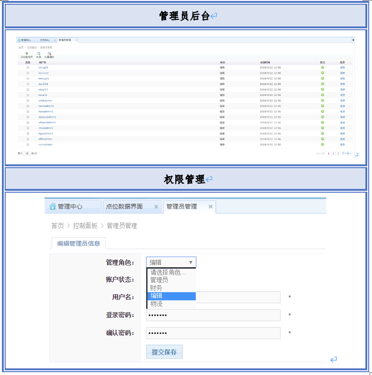Tick the checkbox for user cnczadmin1
The height and width of the screenshot is (375, 372).
(x=28, y=145)
